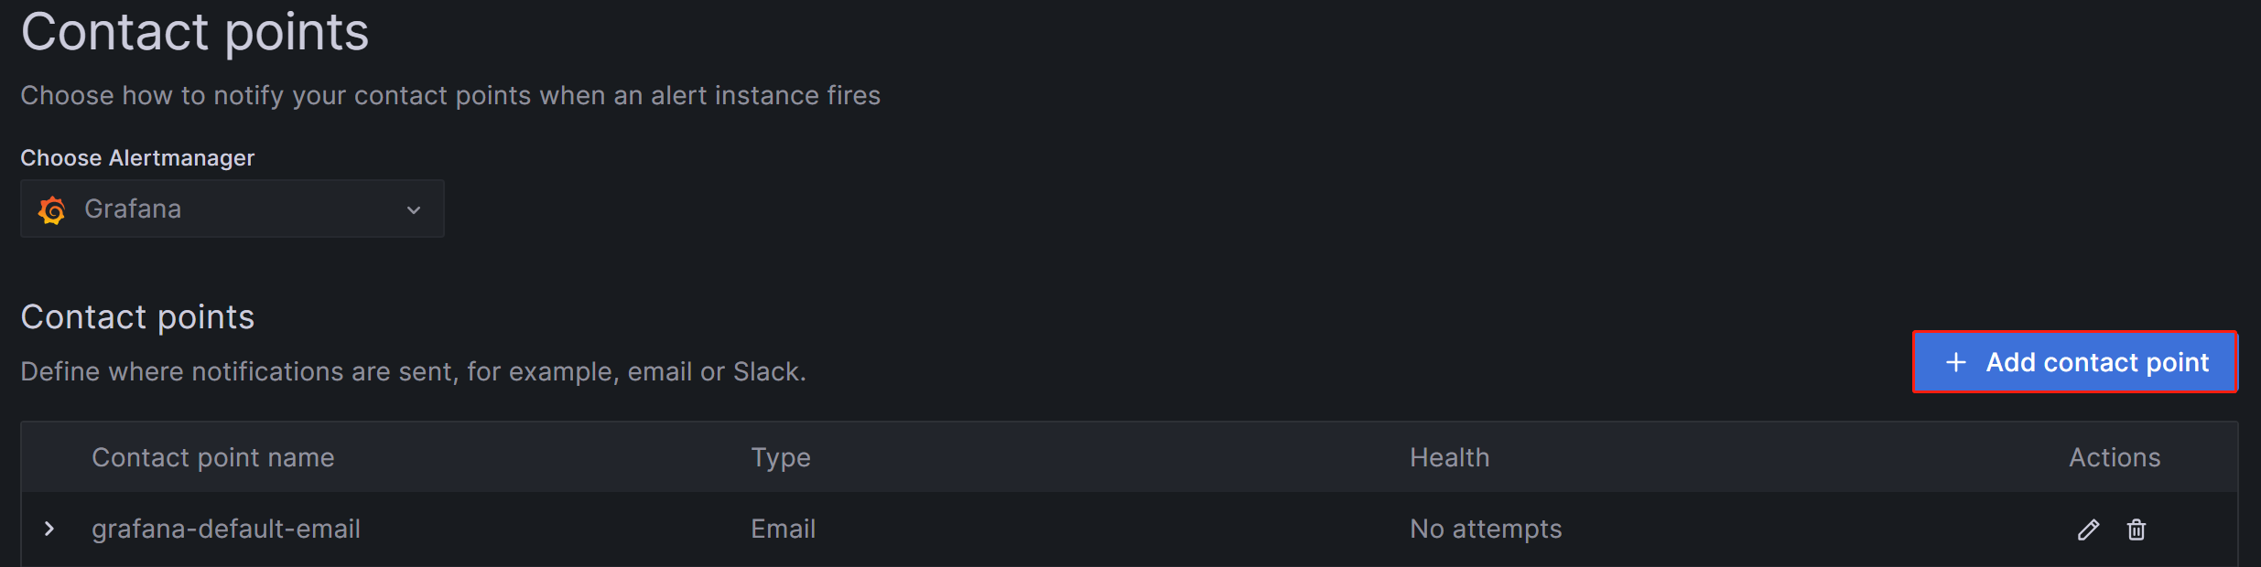Edit the grafana-default-email contact point
2261x567 pixels.
coord(2088,530)
